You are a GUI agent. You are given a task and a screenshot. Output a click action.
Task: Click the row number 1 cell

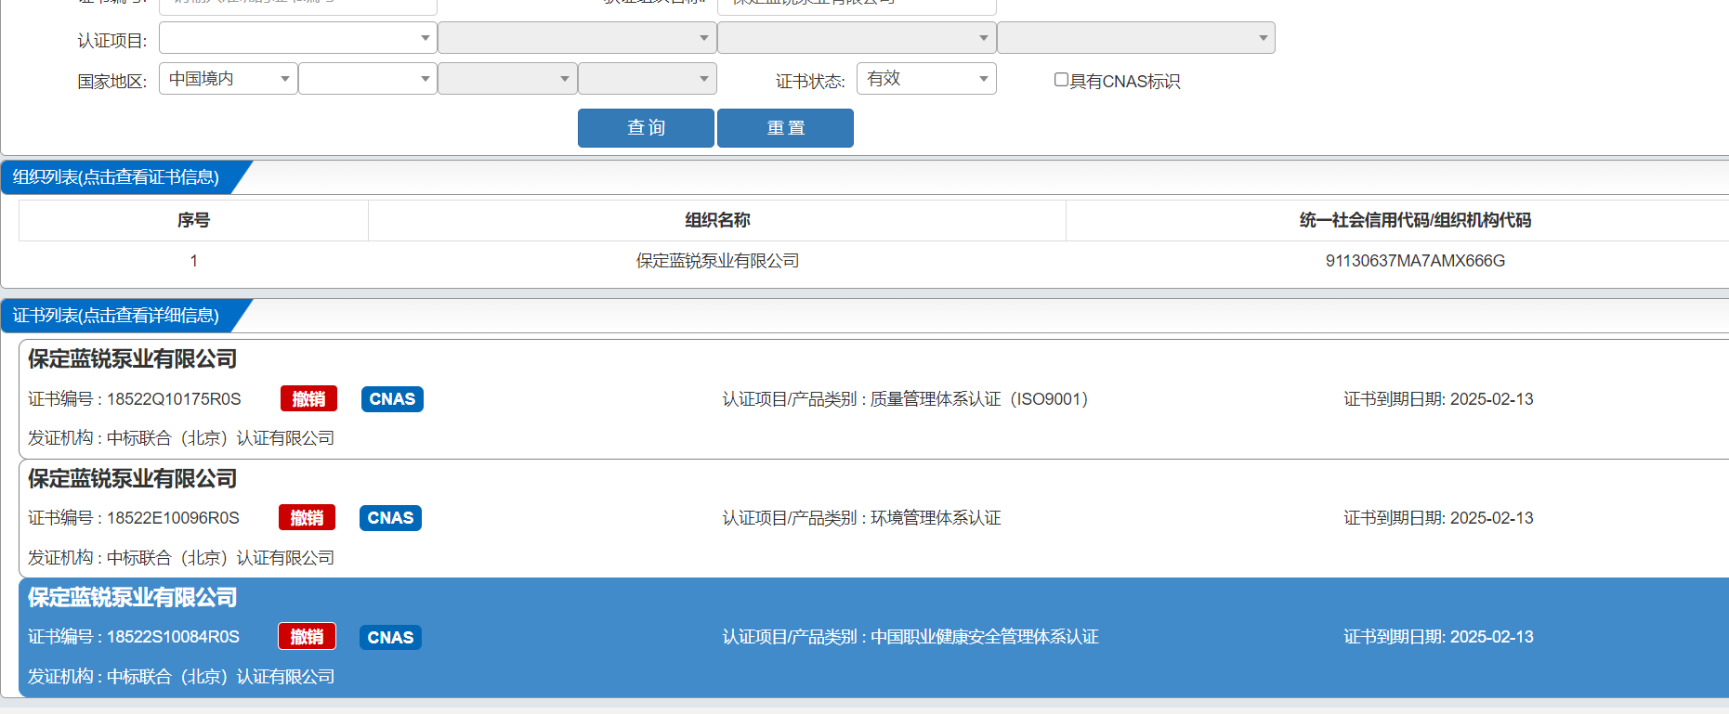tap(193, 261)
